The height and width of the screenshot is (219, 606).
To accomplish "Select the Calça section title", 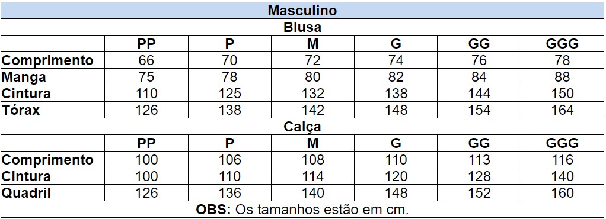I will point(302,127).
